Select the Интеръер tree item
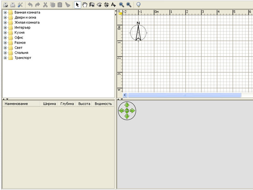 pyautogui.click(x=22, y=28)
